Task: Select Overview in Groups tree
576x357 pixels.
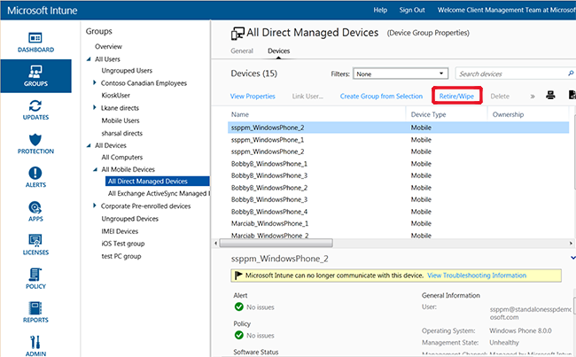Action: tap(108, 47)
